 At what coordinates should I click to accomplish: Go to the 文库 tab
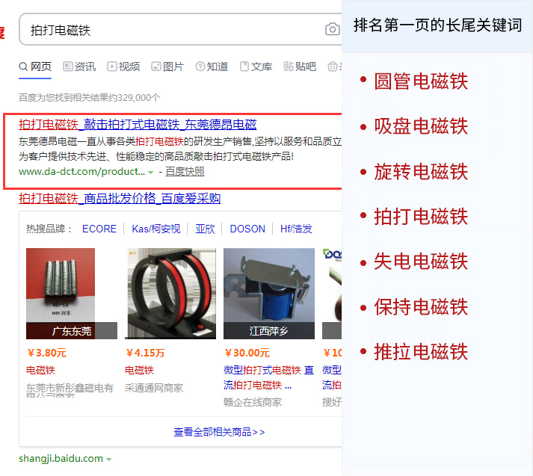256,67
